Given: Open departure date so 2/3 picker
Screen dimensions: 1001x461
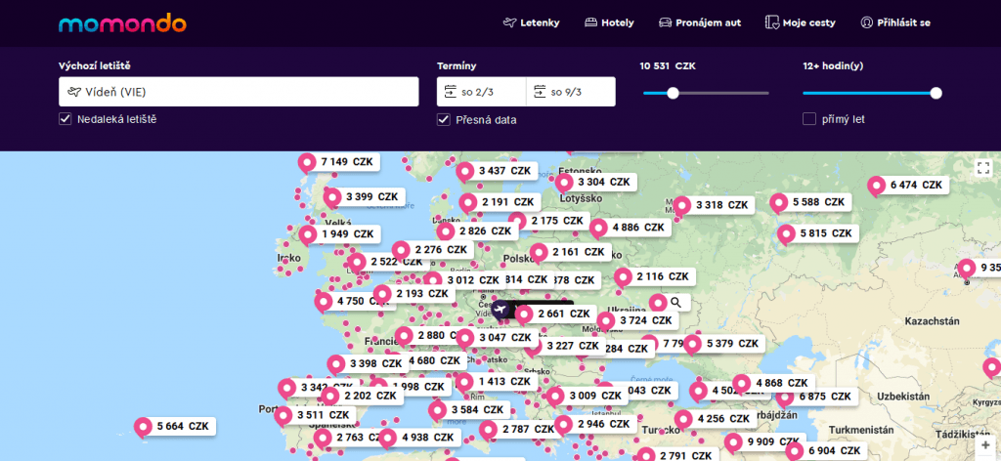Looking at the screenshot, I should (481, 92).
